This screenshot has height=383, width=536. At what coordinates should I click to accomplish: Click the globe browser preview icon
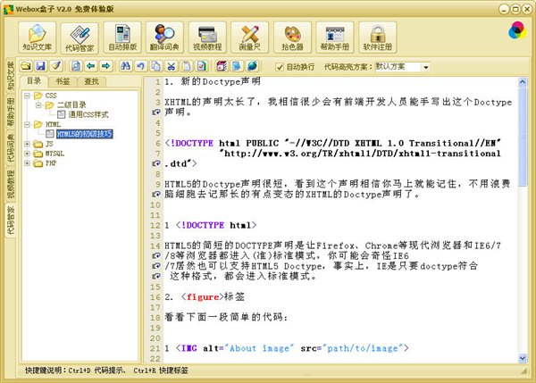252,66
